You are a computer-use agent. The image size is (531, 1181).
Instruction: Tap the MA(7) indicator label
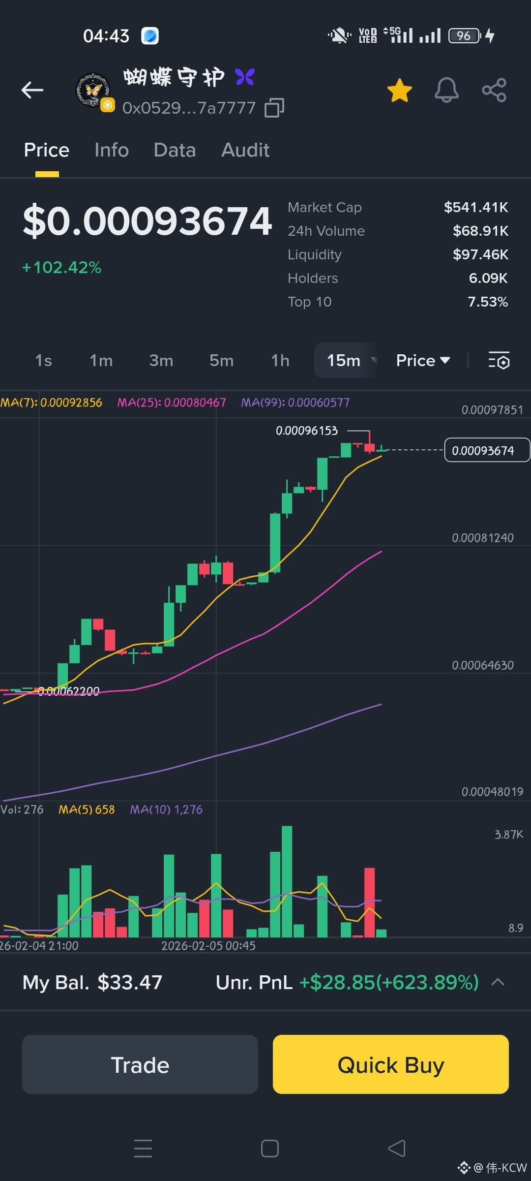coord(51,403)
